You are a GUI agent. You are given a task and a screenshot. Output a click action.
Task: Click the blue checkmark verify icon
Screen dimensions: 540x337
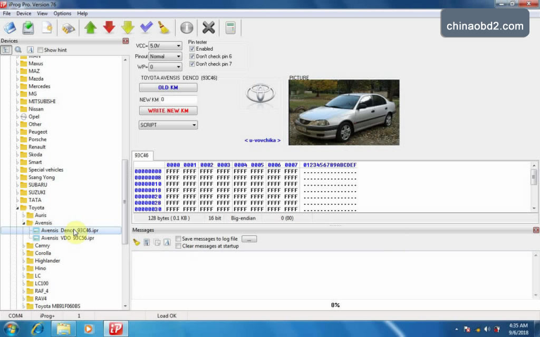coord(147,27)
